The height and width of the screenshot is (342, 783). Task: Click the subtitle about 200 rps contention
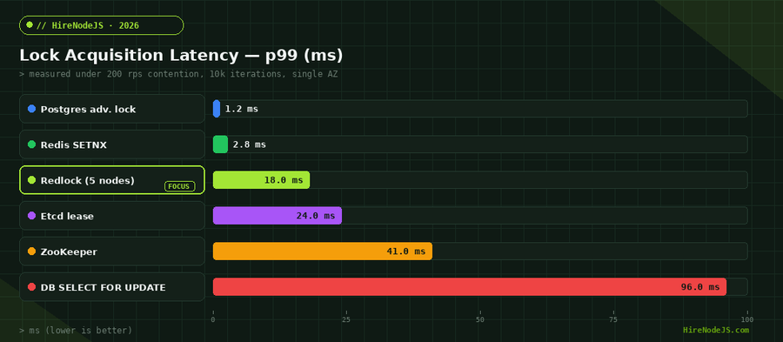coord(178,74)
